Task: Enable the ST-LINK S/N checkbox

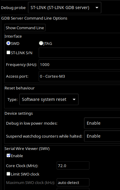Action: pos(8,52)
